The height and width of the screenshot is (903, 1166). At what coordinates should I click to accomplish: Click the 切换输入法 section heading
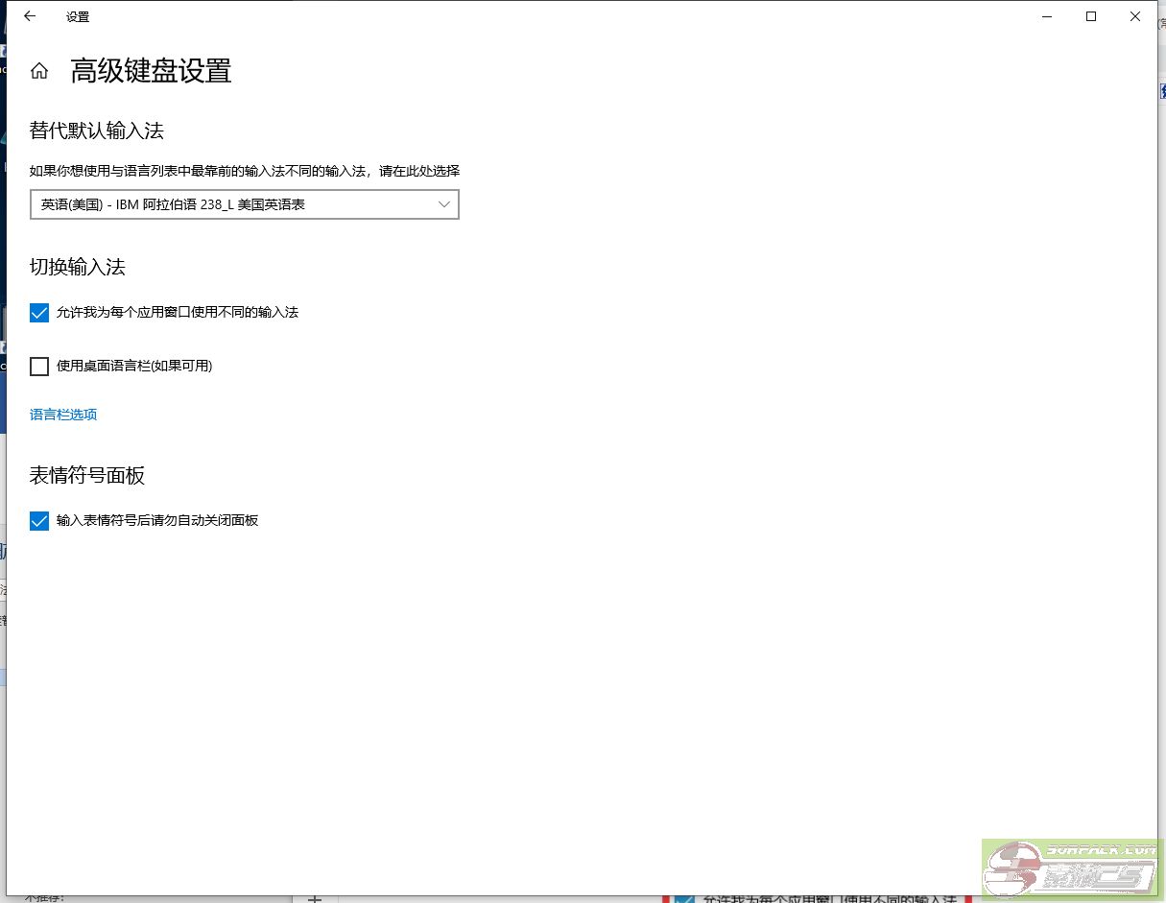[x=78, y=267]
